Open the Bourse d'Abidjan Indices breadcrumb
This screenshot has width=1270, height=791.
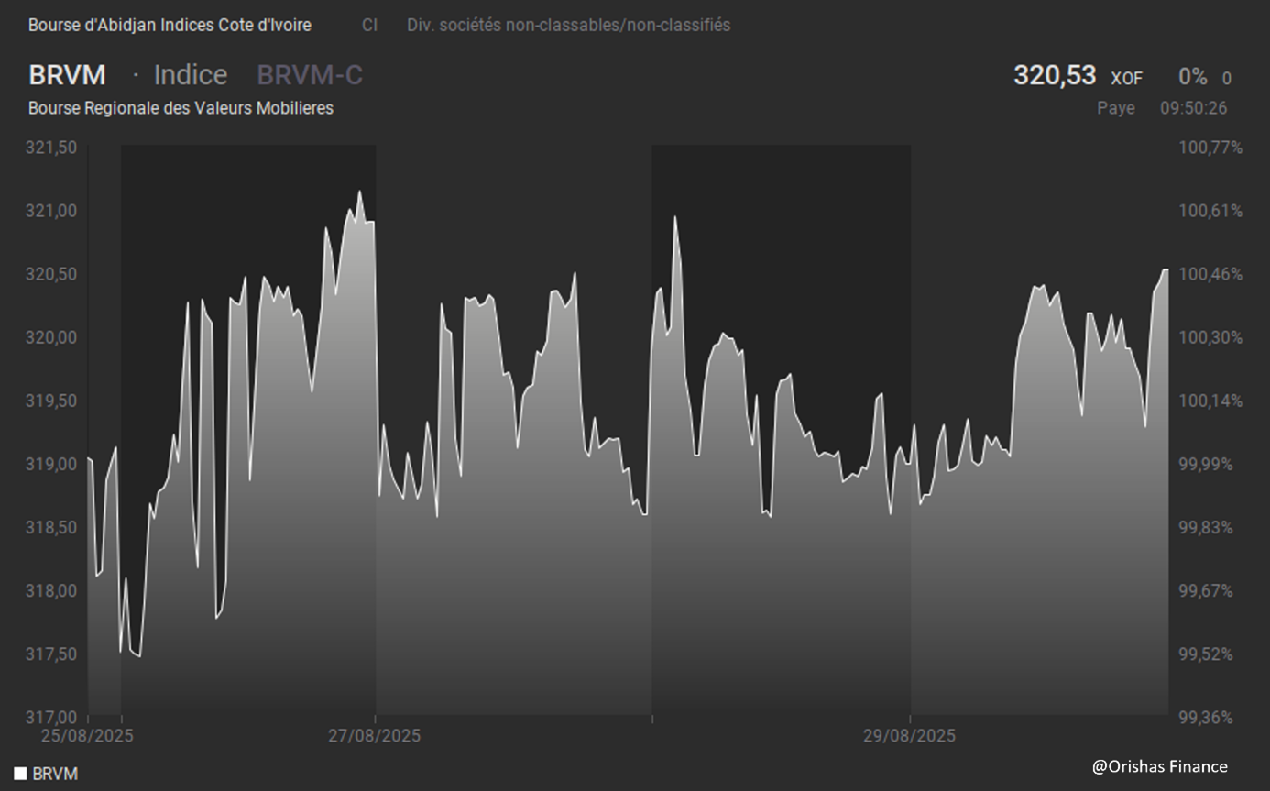pos(170,26)
